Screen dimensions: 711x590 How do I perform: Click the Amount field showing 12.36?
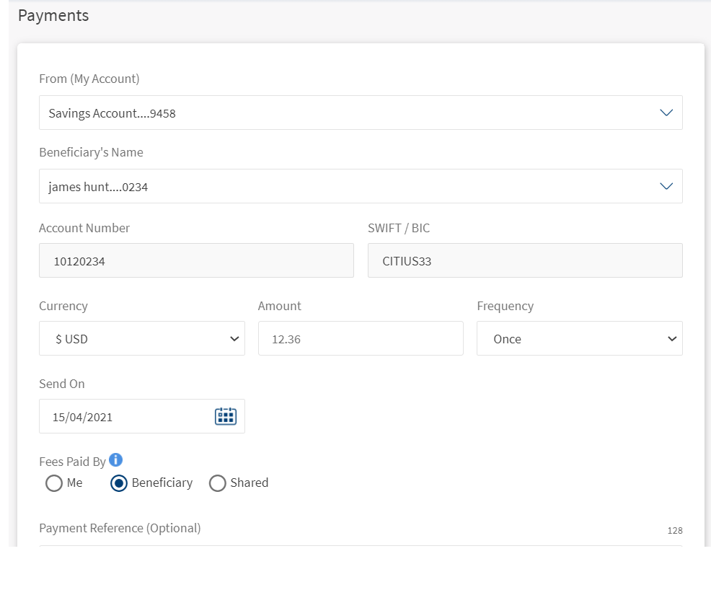point(360,338)
